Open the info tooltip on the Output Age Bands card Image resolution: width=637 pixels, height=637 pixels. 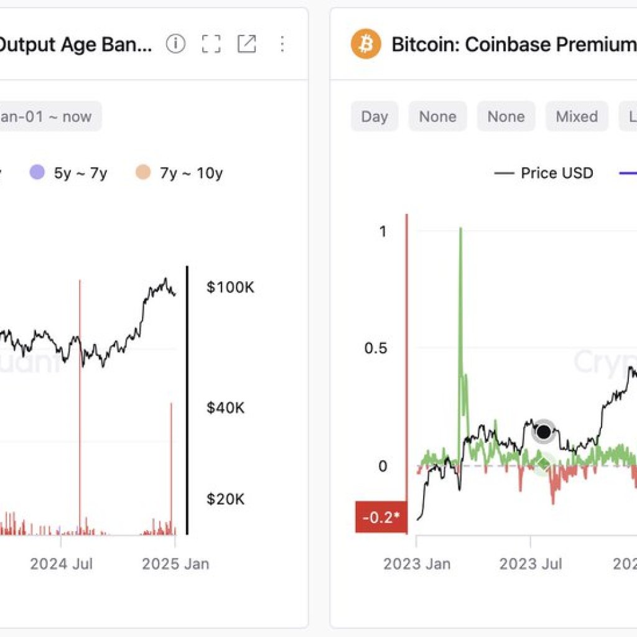(x=176, y=44)
